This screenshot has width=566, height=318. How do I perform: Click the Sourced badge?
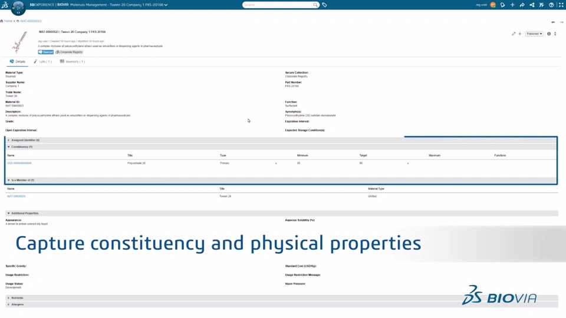46,52
